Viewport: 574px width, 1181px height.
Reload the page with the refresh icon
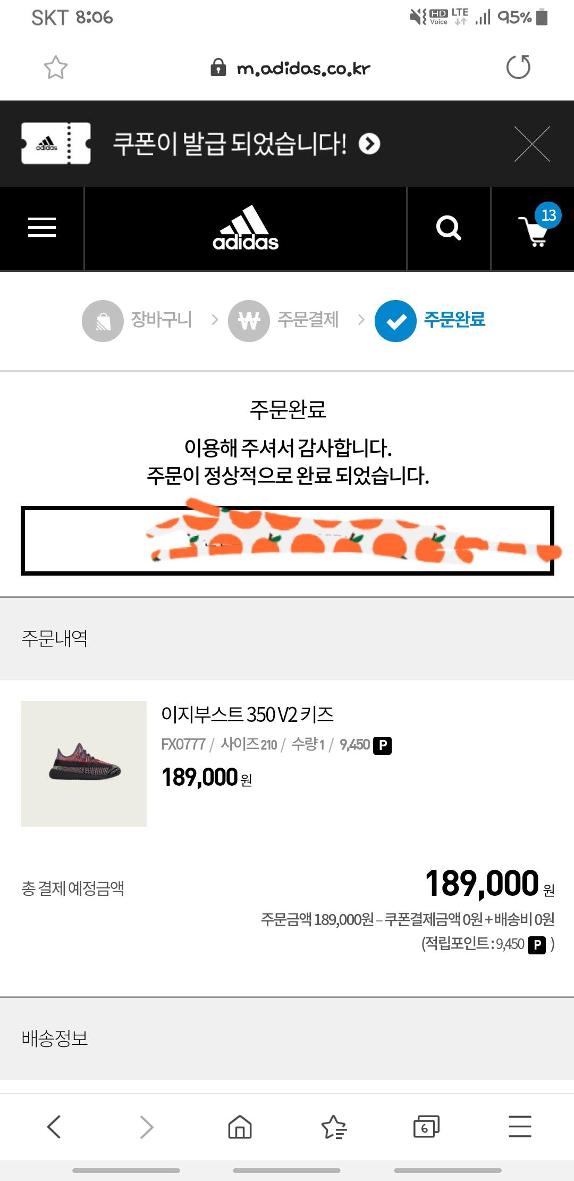[x=518, y=67]
